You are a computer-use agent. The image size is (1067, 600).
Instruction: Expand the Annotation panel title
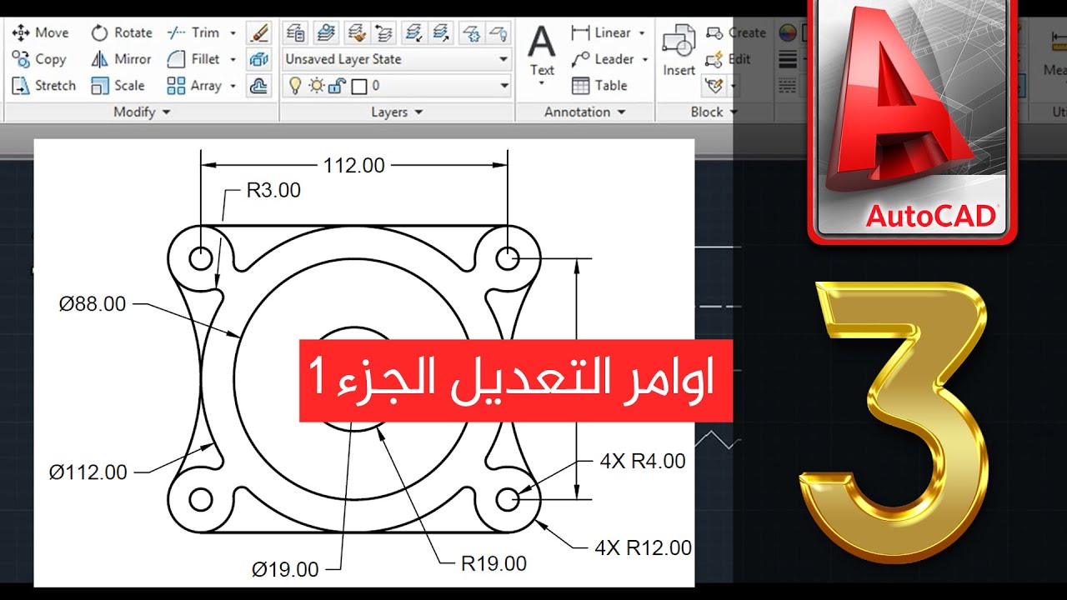pos(584,112)
